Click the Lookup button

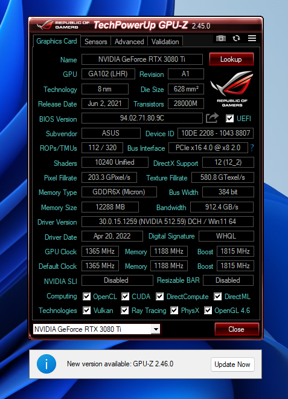(x=231, y=59)
